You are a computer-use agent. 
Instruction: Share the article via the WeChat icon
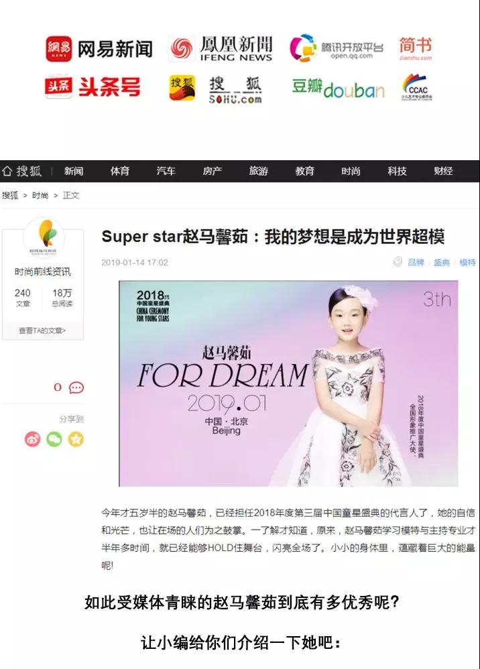tap(54, 439)
